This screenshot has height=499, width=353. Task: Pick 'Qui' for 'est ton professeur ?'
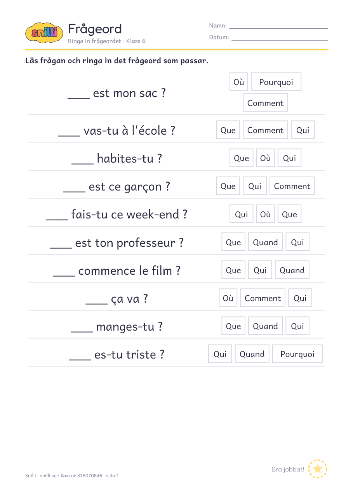(x=297, y=242)
